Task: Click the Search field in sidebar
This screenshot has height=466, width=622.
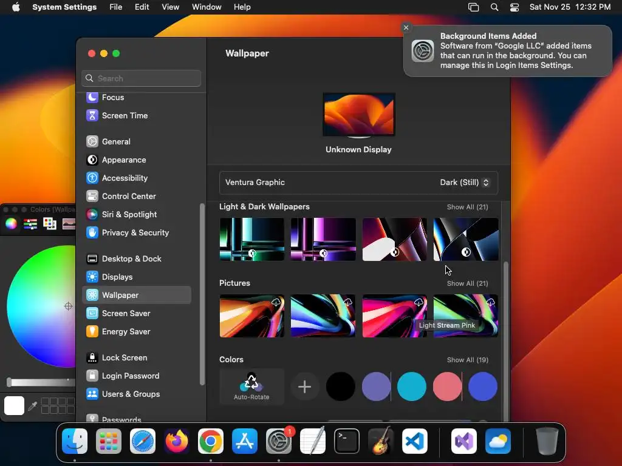Action: (141, 78)
